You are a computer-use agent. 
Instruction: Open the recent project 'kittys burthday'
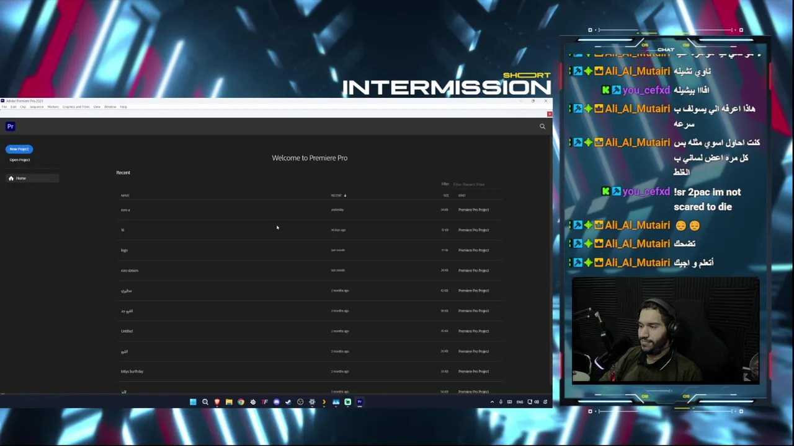point(310,372)
